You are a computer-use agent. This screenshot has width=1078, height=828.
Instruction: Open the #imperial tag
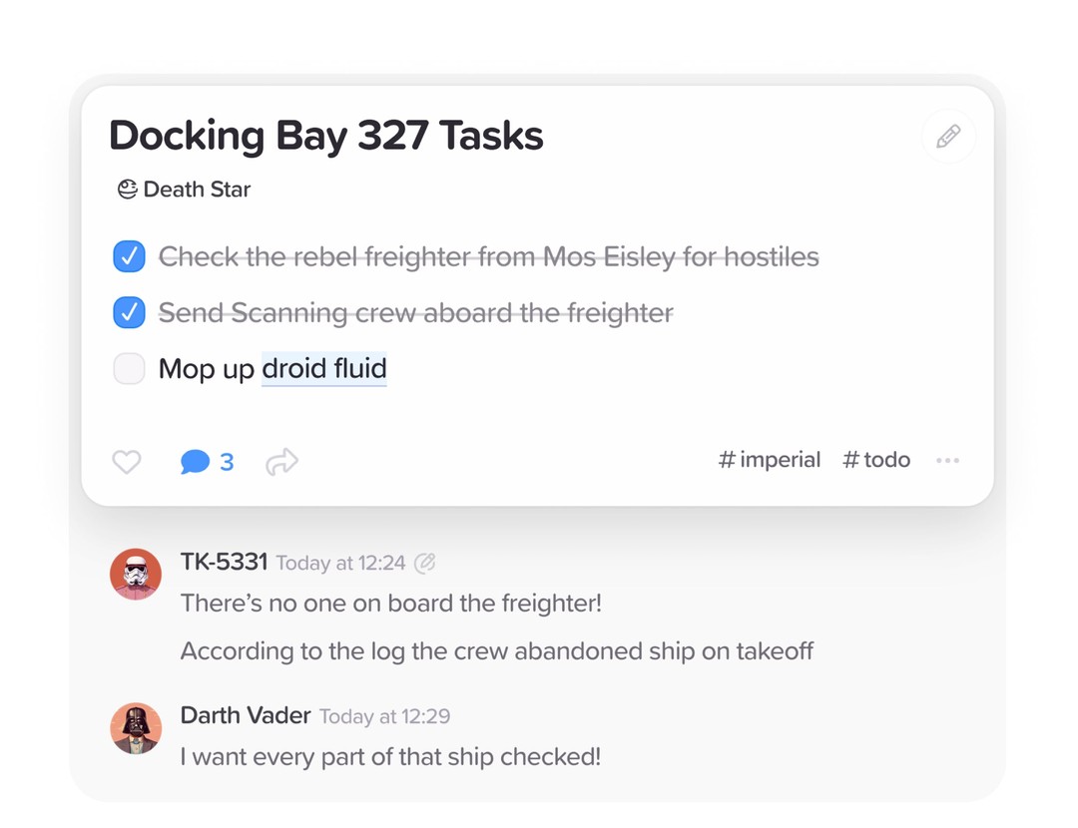click(769, 460)
